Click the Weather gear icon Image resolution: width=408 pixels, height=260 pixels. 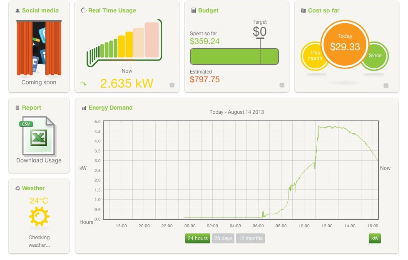17,188
